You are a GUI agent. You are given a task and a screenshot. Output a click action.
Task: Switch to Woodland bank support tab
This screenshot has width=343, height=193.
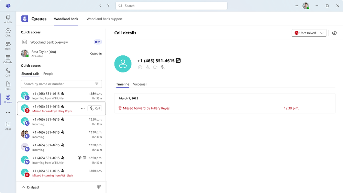104,19
